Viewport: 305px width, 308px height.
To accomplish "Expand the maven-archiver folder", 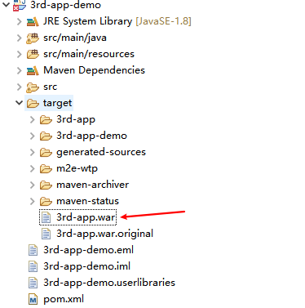I will [x=33, y=185].
